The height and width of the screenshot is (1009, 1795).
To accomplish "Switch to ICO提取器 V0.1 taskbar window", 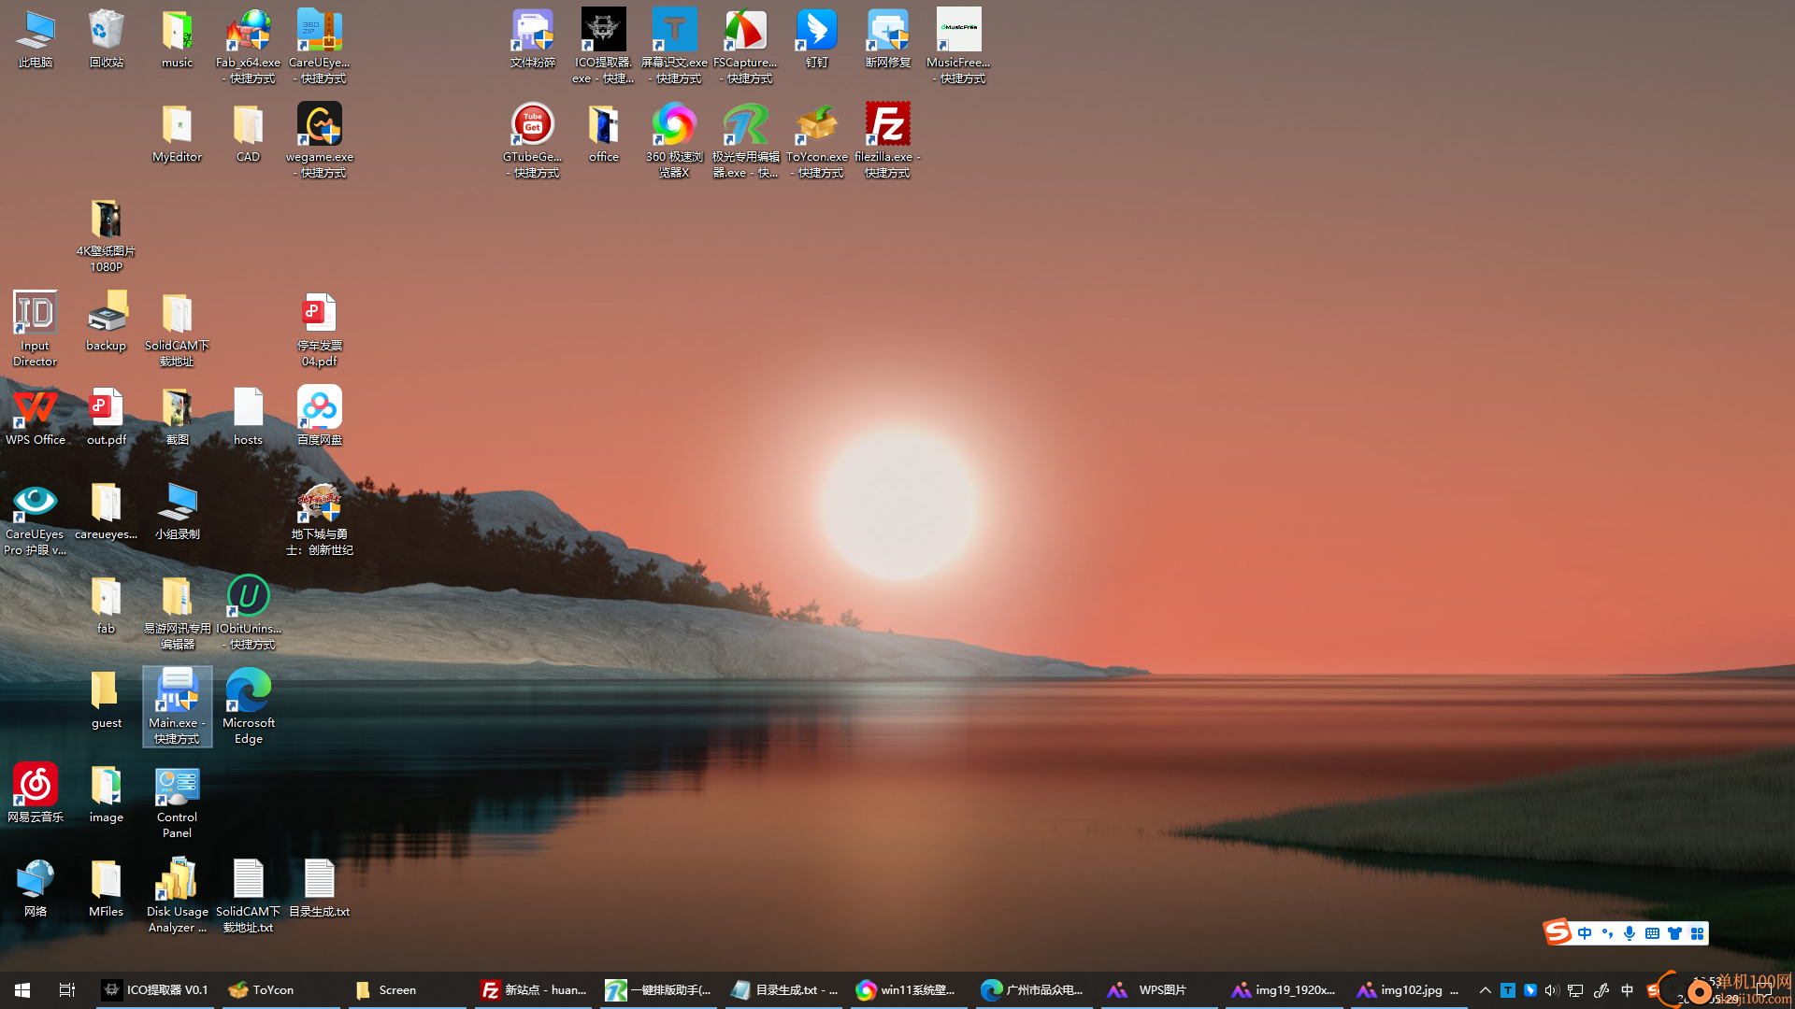I will (x=155, y=989).
